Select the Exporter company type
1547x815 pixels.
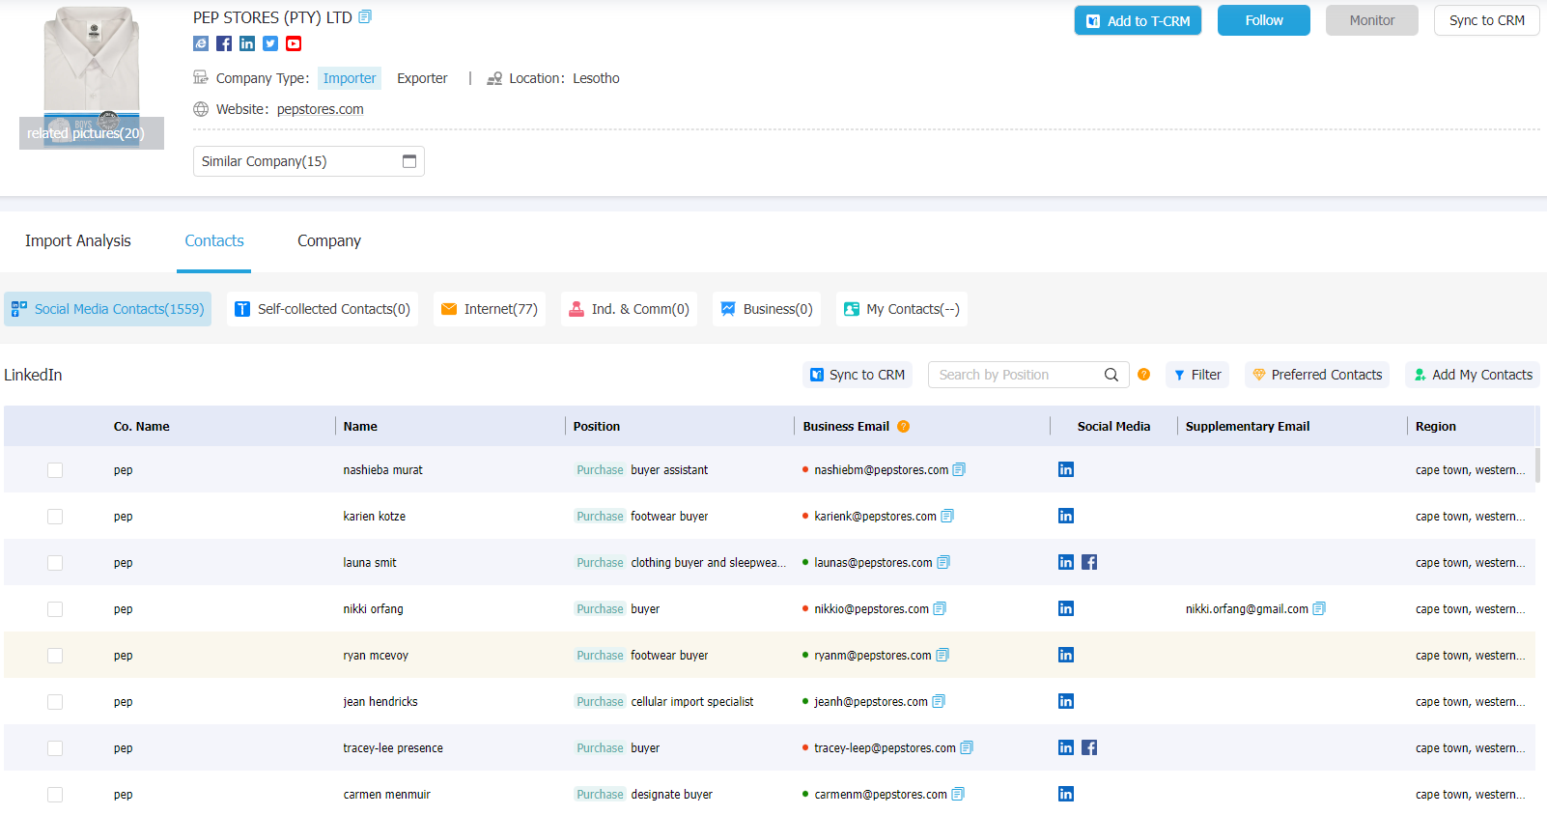point(422,78)
